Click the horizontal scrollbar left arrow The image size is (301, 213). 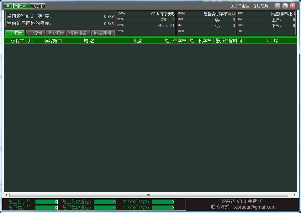[6, 195]
